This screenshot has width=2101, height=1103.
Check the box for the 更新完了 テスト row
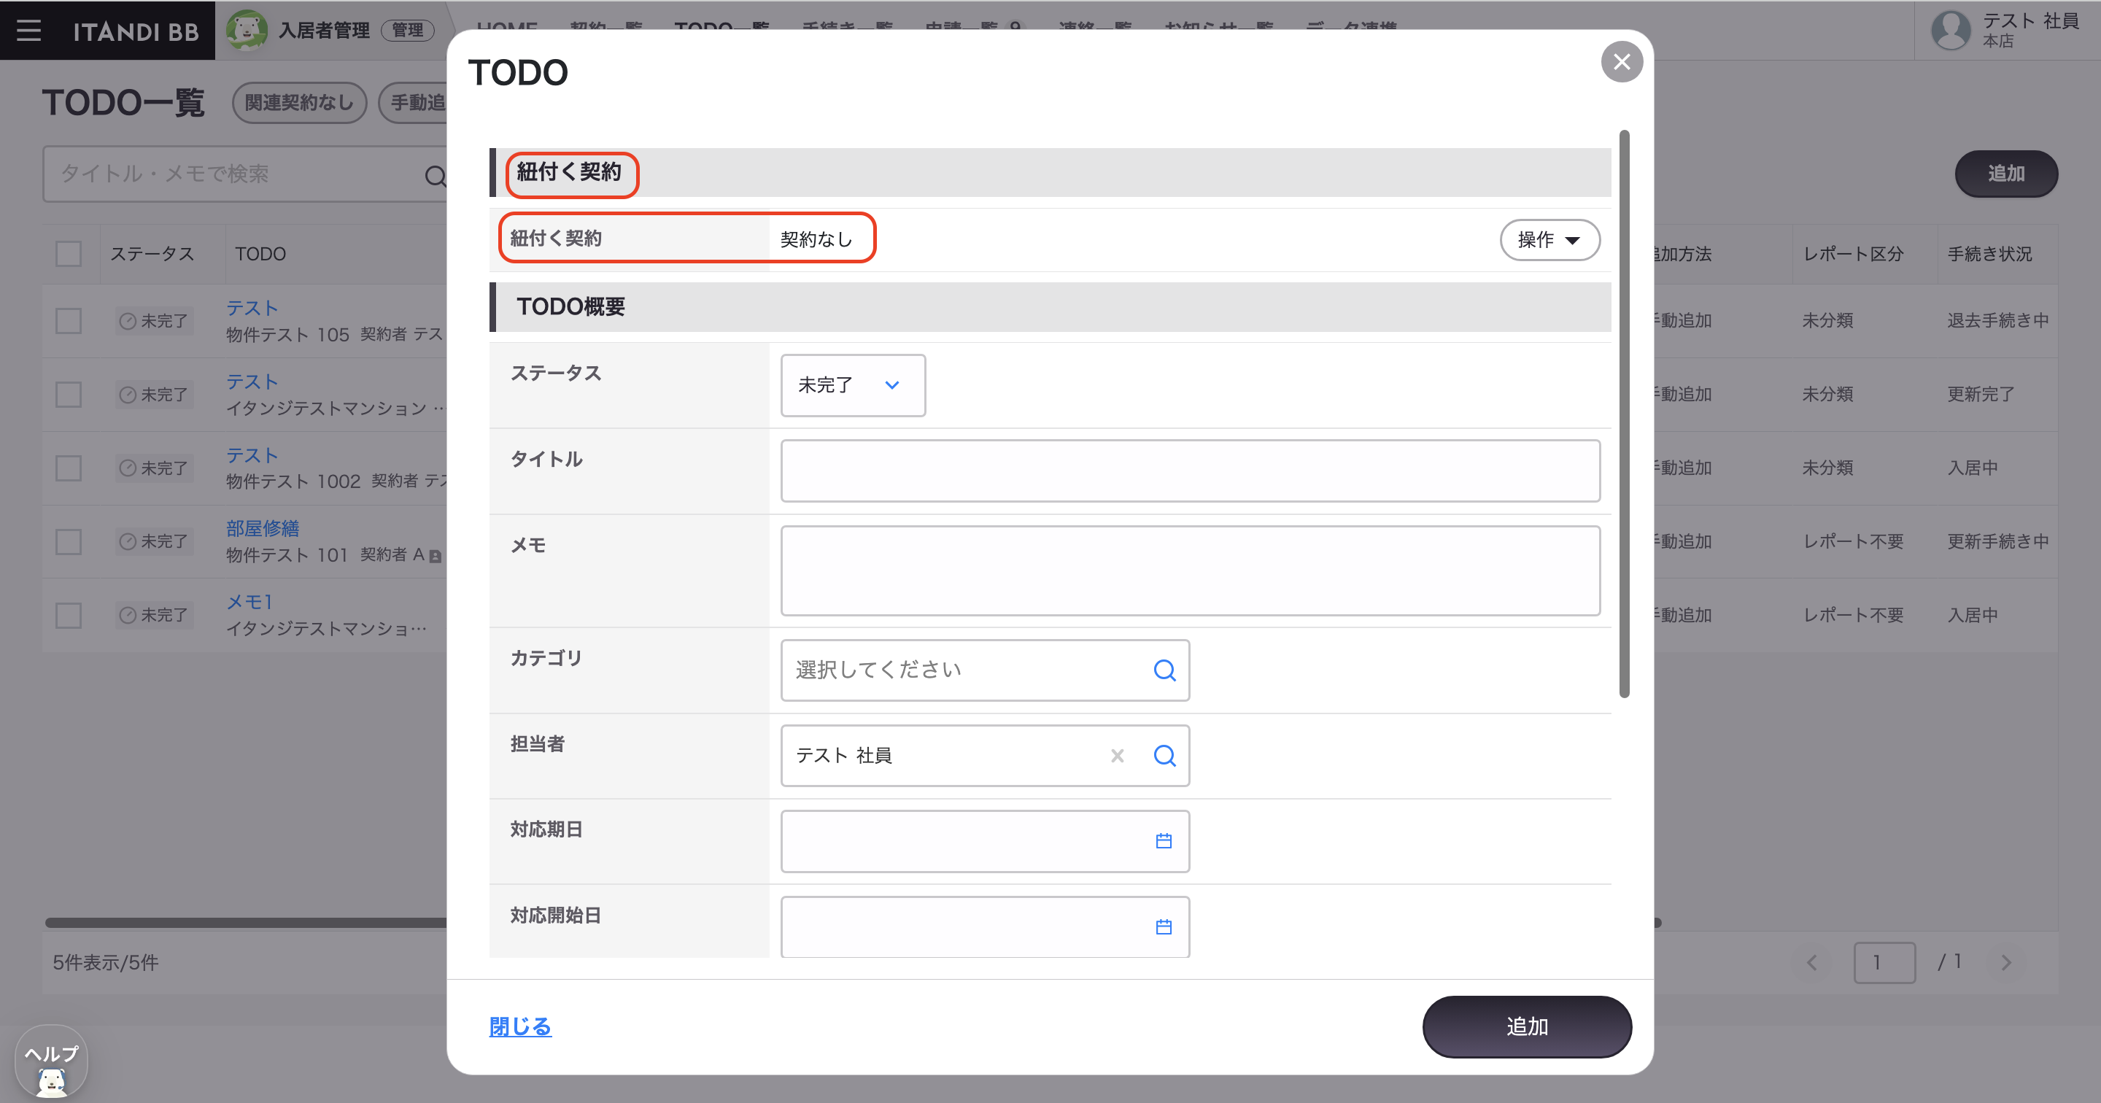coord(69,394)
